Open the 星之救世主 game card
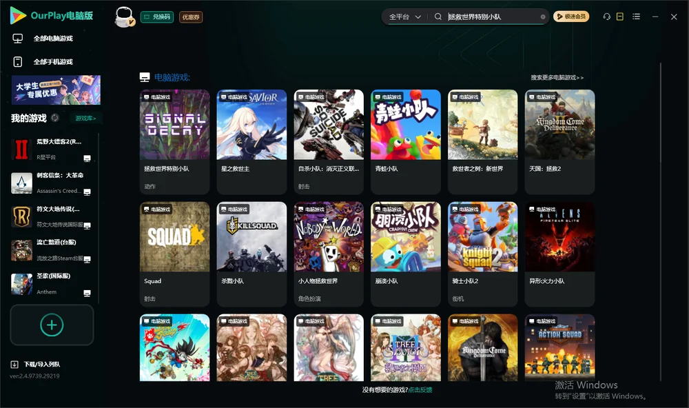Image resolution: width=689 pixels, height=408 pixels. click(251, 141)
